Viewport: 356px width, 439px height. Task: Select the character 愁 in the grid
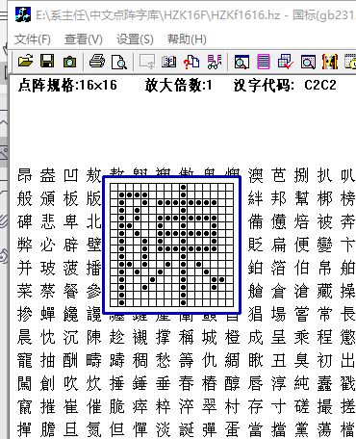[x=164, y=360]
